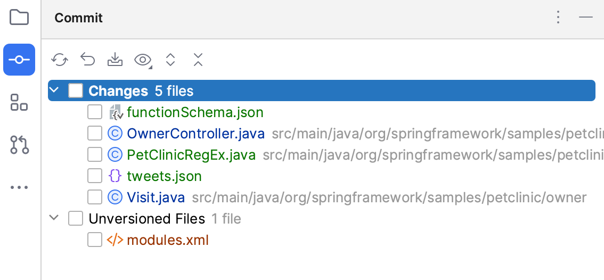
Task: Click the Expand All toolbar icon
Action: 170,60
